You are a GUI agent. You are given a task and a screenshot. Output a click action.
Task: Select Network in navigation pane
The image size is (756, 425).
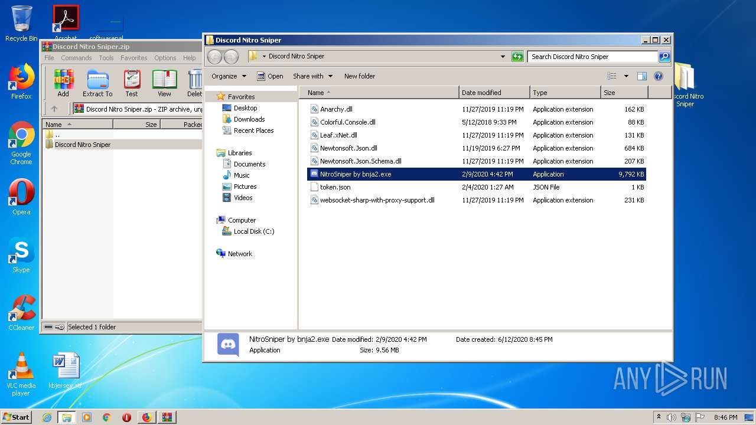pyautogui.click(x=240, y=254)
